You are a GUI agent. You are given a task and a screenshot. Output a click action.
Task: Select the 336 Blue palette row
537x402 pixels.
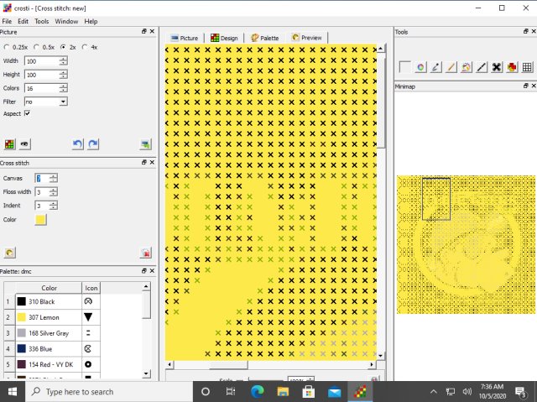tap(52, 349)
